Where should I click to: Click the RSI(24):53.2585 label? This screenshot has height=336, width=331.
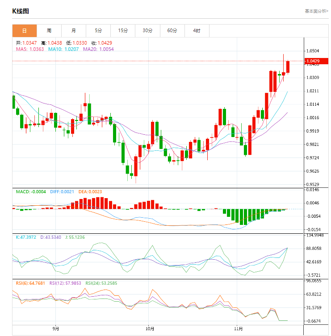pyautogui.click(x=101, y=283)
